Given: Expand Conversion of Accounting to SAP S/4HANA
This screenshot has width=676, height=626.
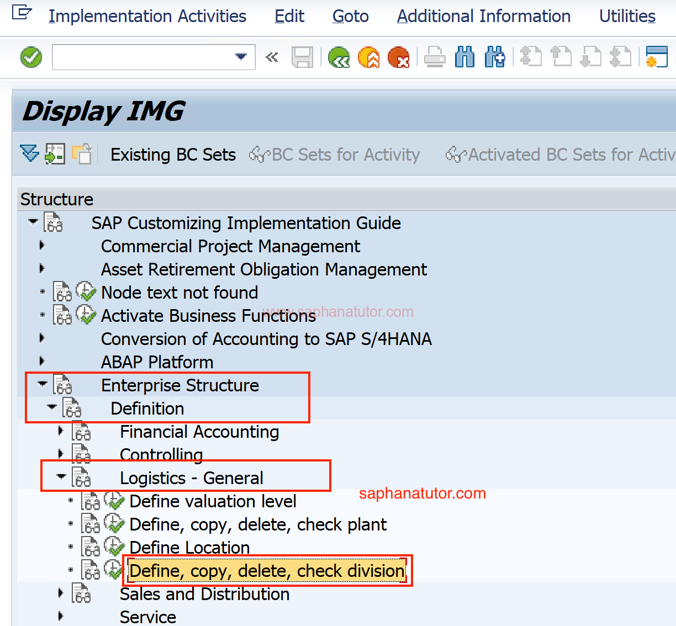Looking at the screenshot, I should point(42,338).
